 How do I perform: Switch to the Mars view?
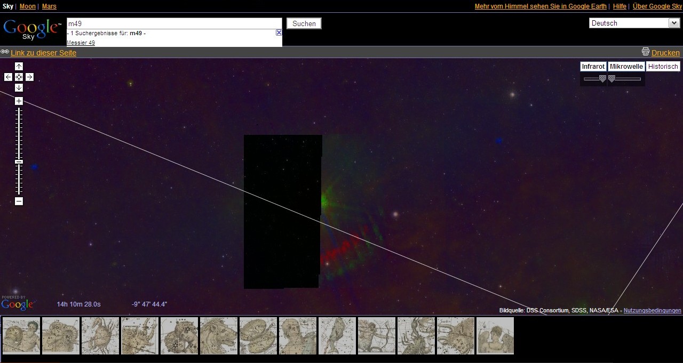tap(49, 6)
